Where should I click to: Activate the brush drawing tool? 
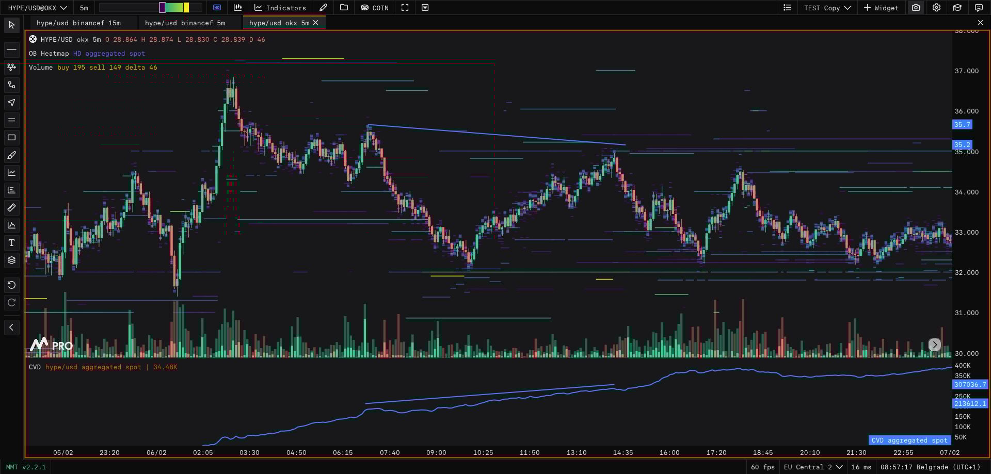[x=11, y=155]
